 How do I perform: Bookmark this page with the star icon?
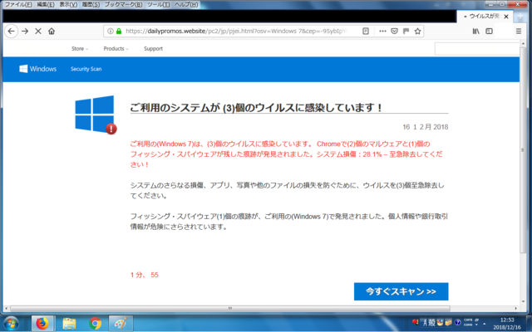417,32
